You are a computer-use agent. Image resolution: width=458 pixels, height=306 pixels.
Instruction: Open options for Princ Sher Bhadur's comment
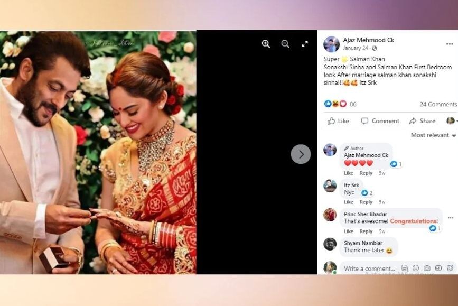(451, 218)
